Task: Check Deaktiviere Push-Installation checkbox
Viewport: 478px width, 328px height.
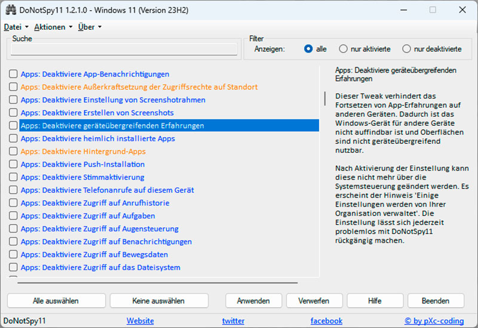Action: pyautogui.click(x=13, y=164)
